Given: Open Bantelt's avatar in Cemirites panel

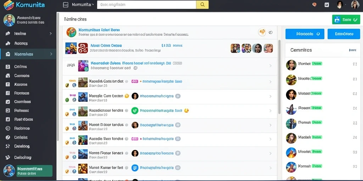Looking at the screenshot, I should coord(291,65).
